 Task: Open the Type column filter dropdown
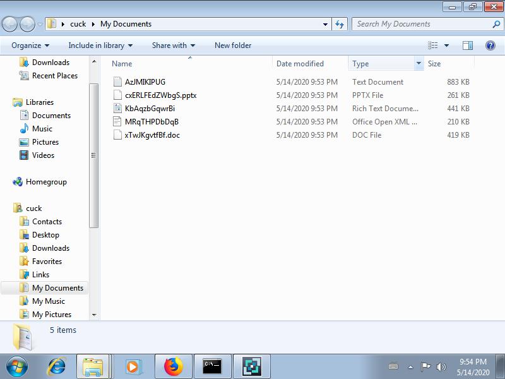click(x=418, y=64)
